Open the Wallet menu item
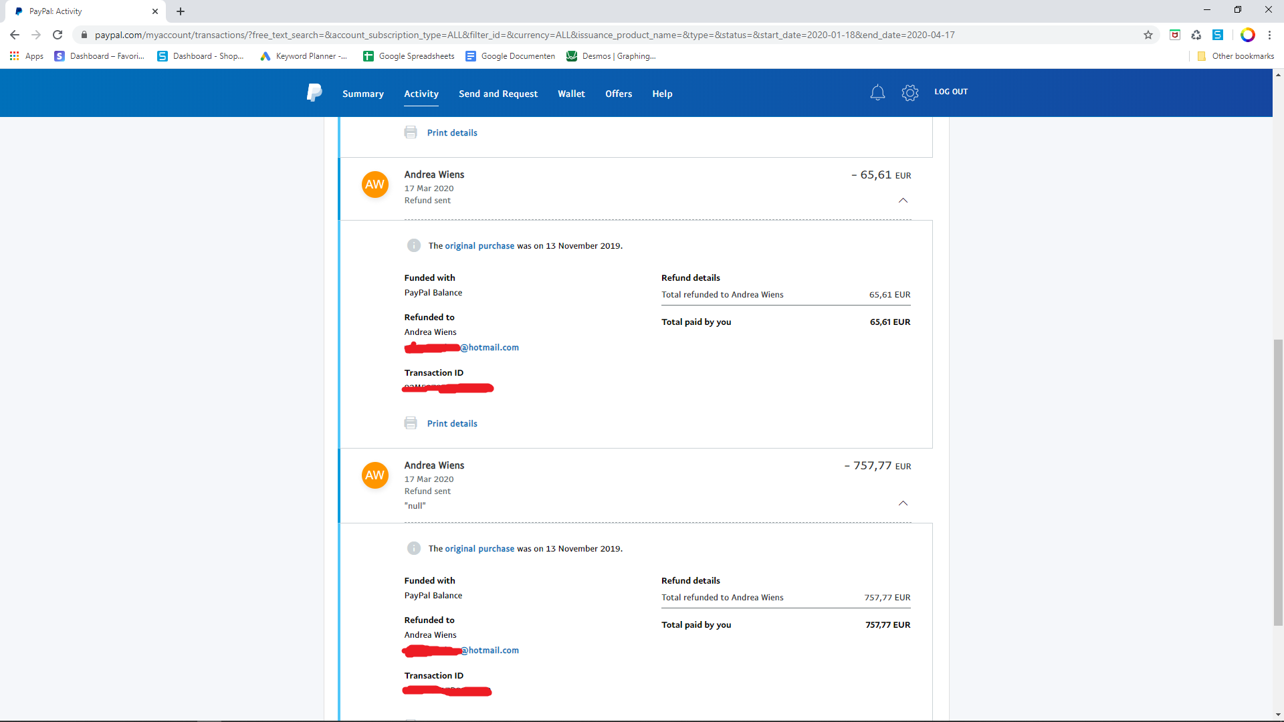 point(572,94)
